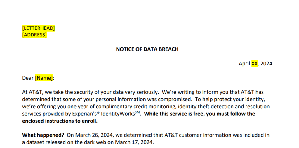
Task: Click the bold enclosed instructions to enroll text
Action: tap(60, 121)
